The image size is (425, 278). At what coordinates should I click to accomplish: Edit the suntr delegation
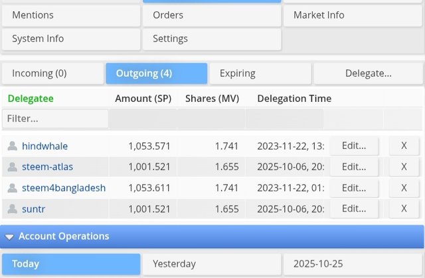(354, 209)
